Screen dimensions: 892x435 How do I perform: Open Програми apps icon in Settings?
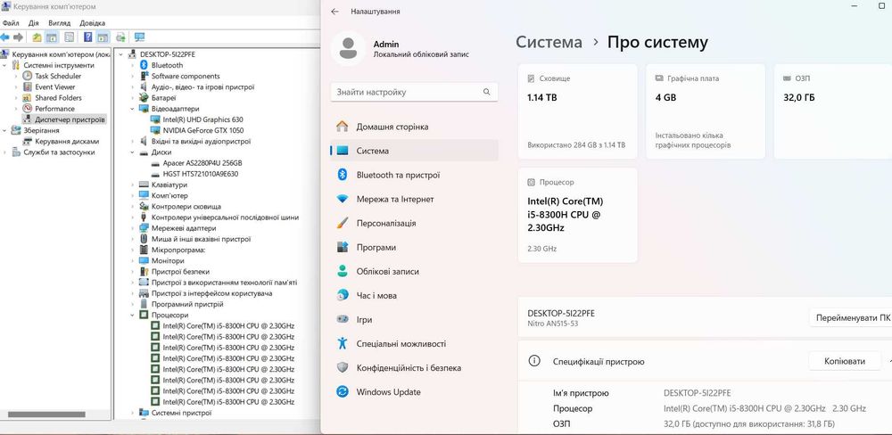click(x=342, y=247)
